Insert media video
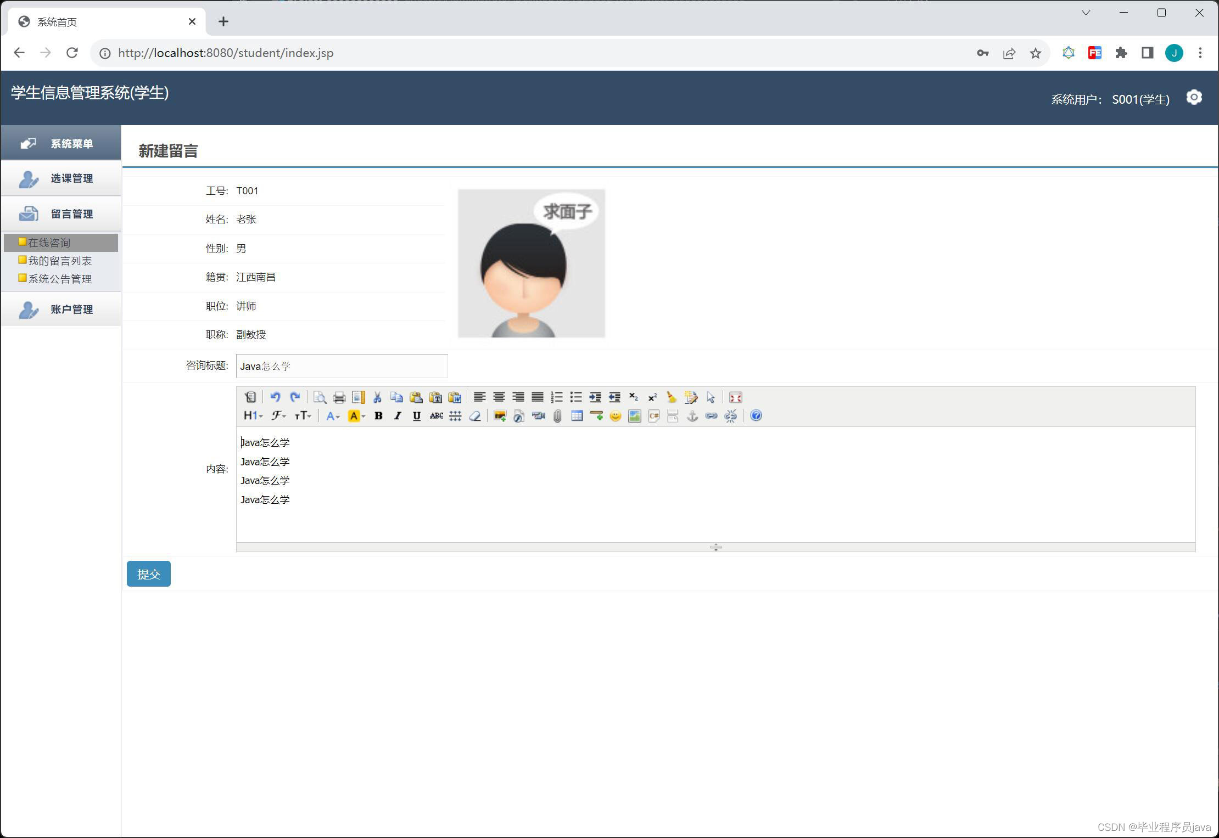 (x=538, y=415)
